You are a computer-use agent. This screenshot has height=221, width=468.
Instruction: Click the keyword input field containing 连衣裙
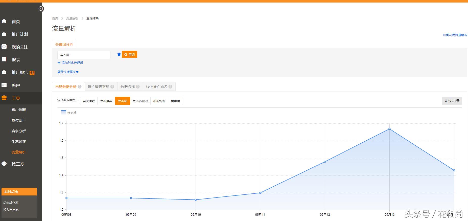(84, 55)
